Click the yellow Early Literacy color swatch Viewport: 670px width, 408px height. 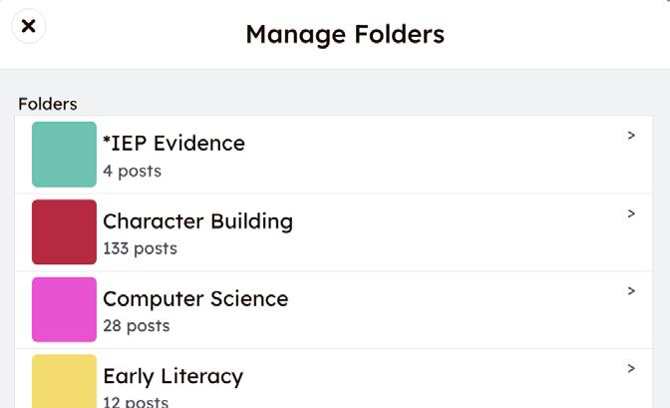coord(64,381)
